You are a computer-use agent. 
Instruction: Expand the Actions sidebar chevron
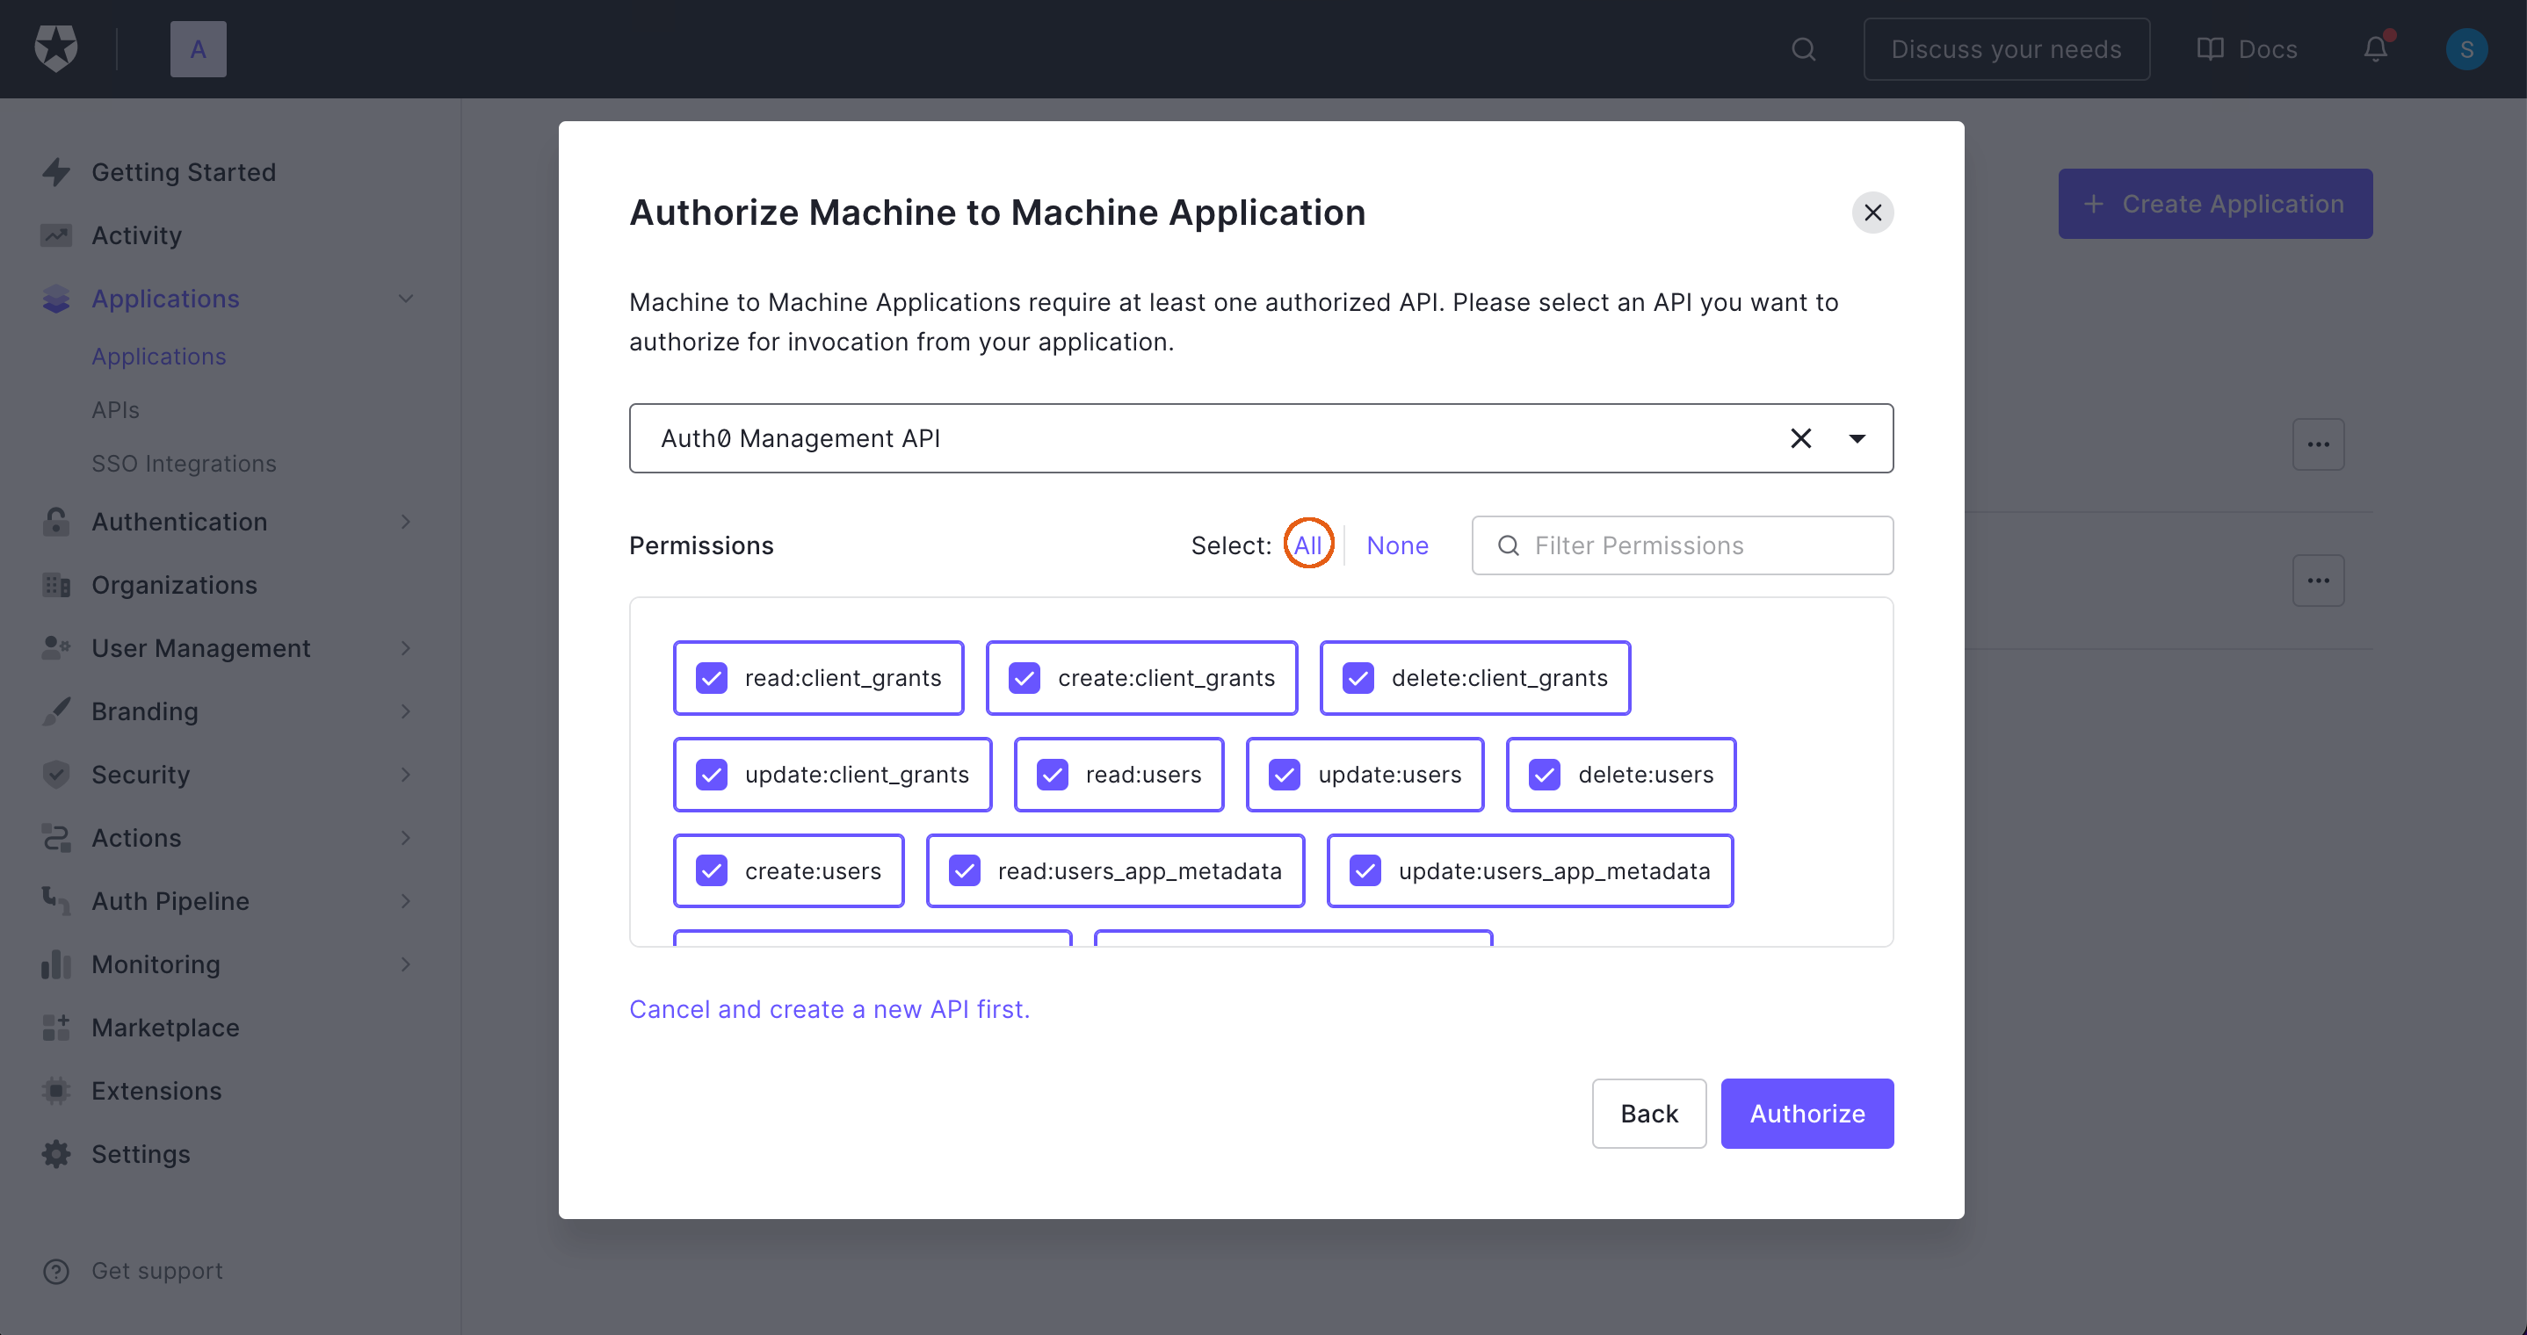click(405, 838)
